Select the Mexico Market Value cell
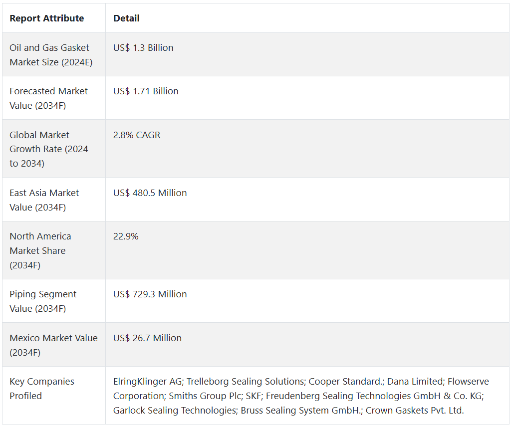Image resolution: width=511 pixels, height=428 pixels. click(x=54, y=345)
